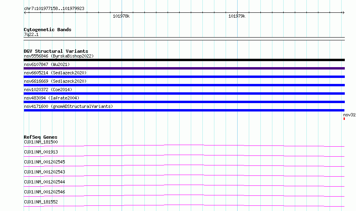Open nsv6605214 (Sedlazeck2020) variant

click(x=55, y=73)
